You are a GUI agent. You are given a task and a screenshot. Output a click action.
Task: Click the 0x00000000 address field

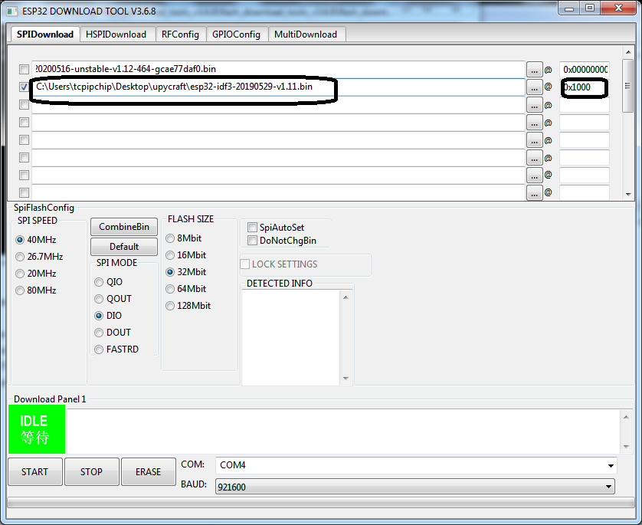[x=585, y=70]
